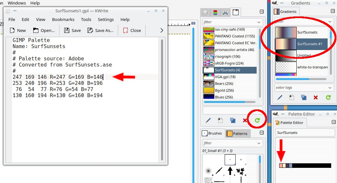337x183 pixels.
Task: Click Delete palette red X in Palettes dock
Action: point(245,120)
